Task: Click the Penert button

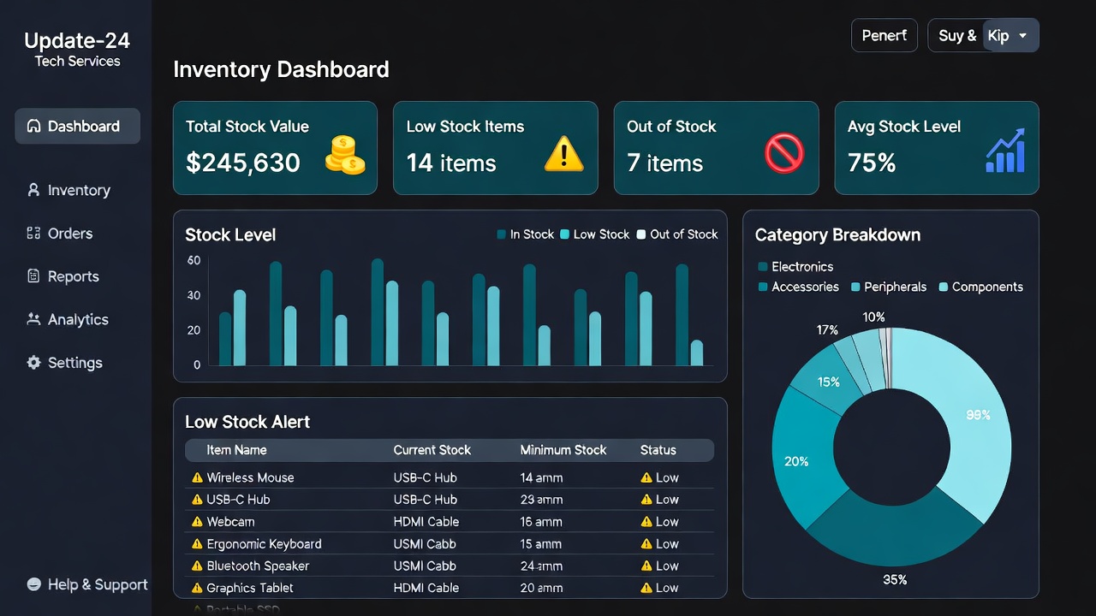Action: coord(884,35)
